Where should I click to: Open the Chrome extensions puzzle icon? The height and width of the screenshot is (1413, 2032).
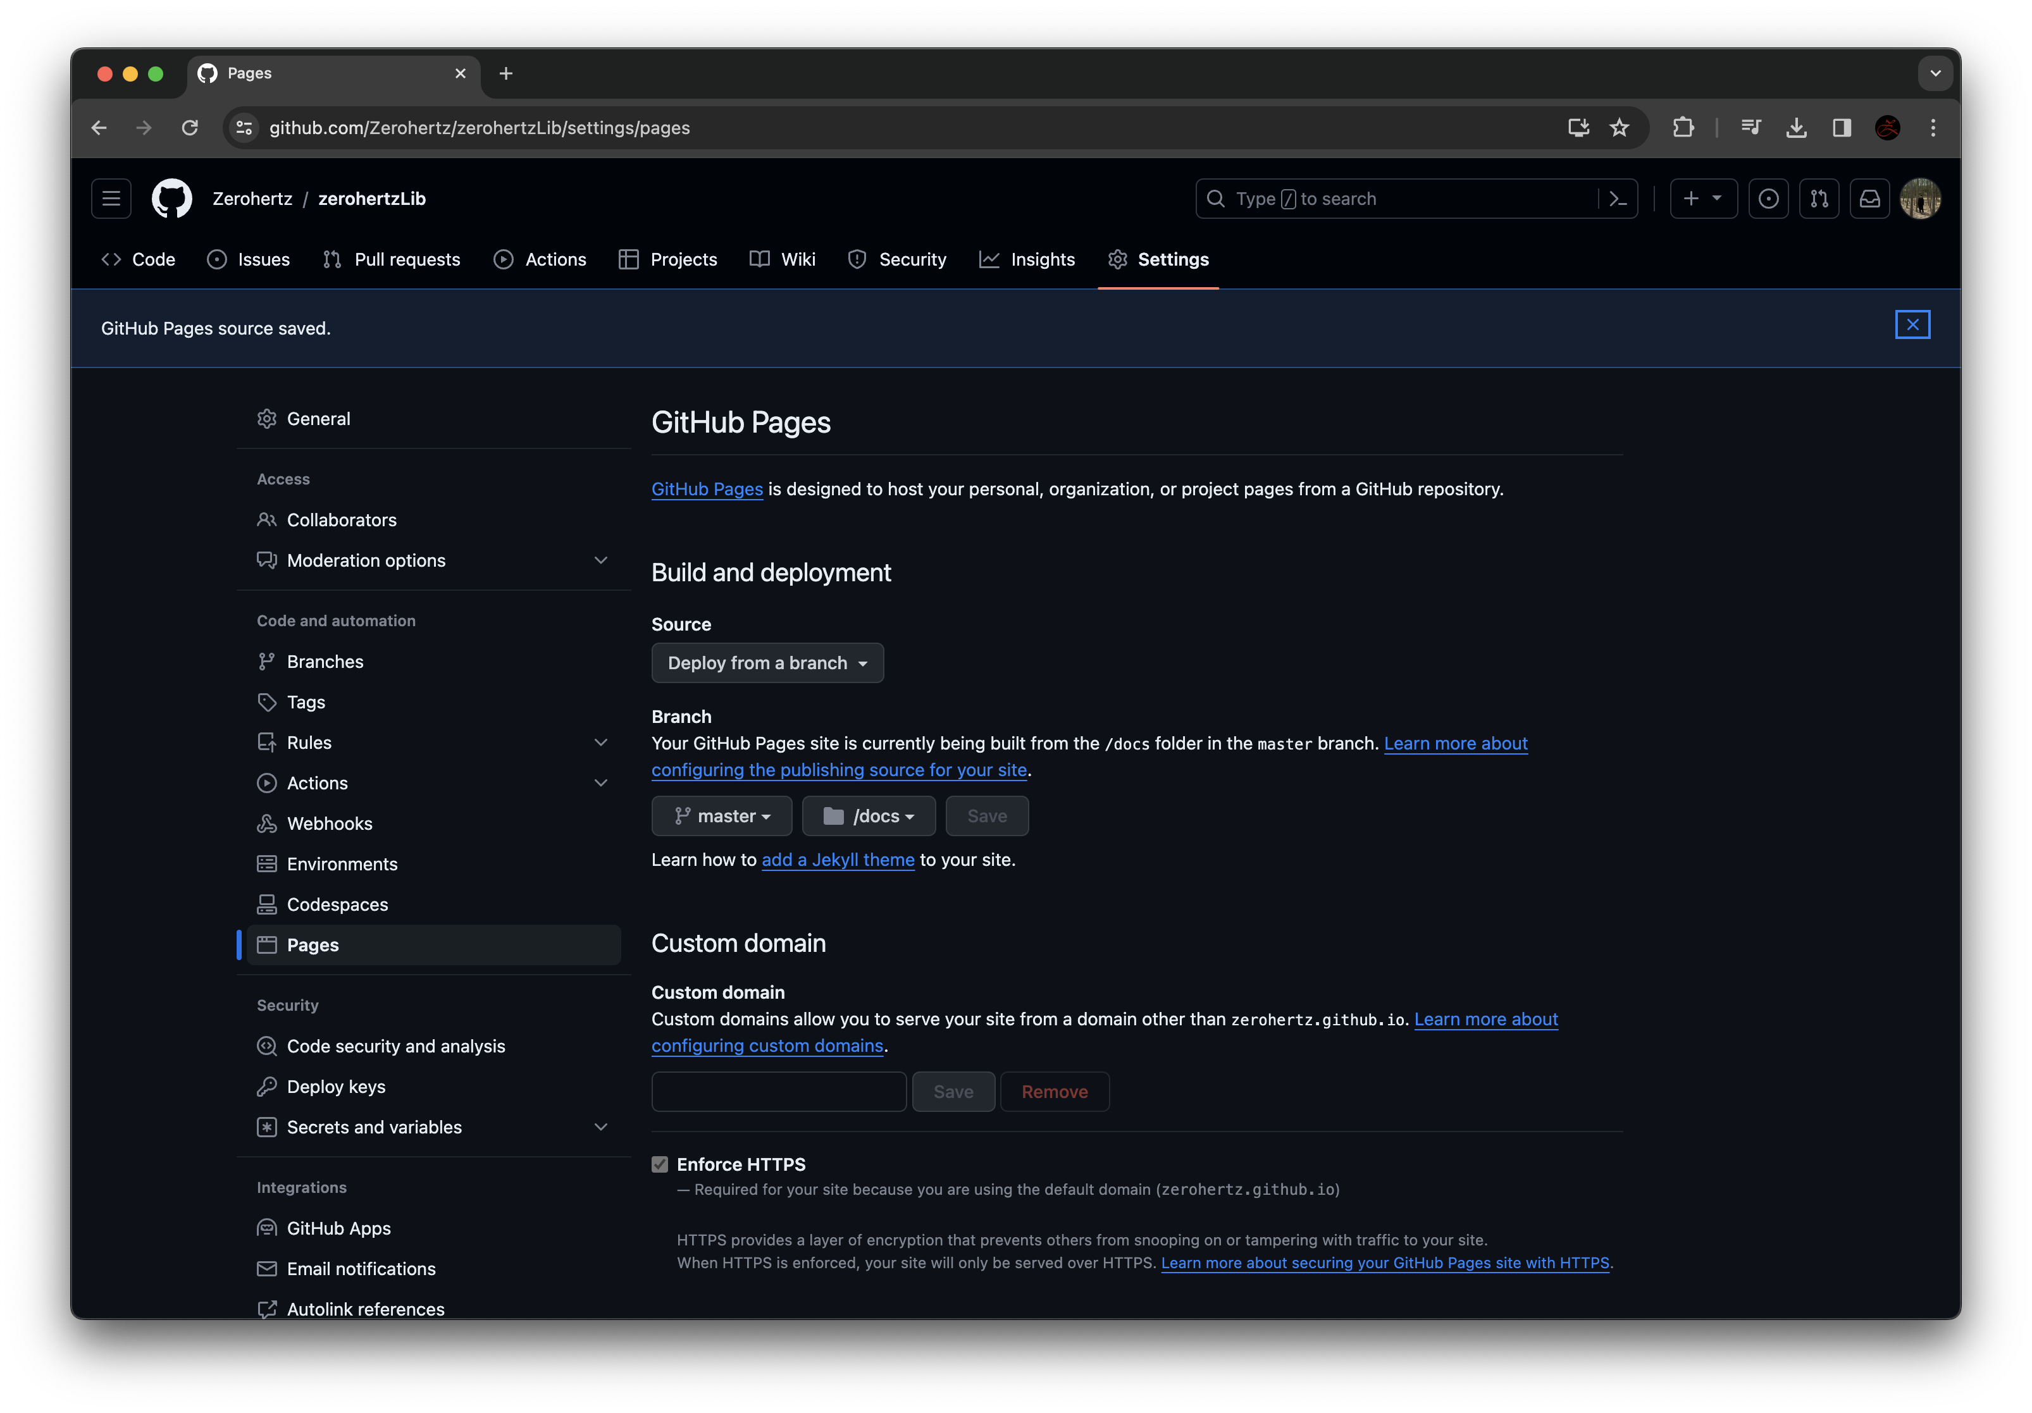point(1682,128)
